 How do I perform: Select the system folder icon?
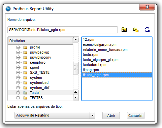coord(25,78)
